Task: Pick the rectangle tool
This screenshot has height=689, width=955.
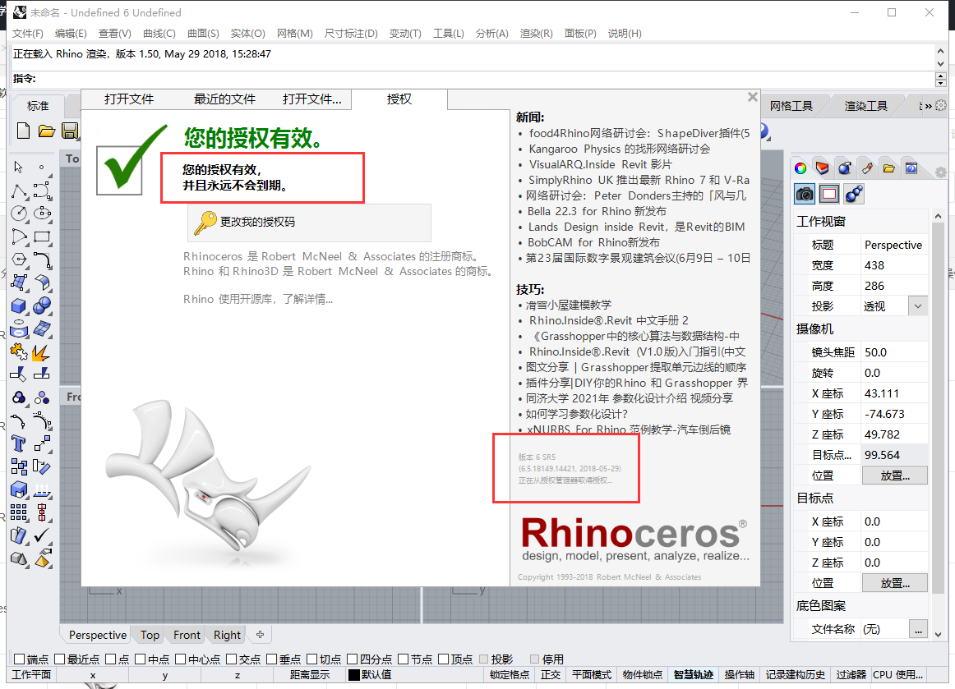Action: 42,237
